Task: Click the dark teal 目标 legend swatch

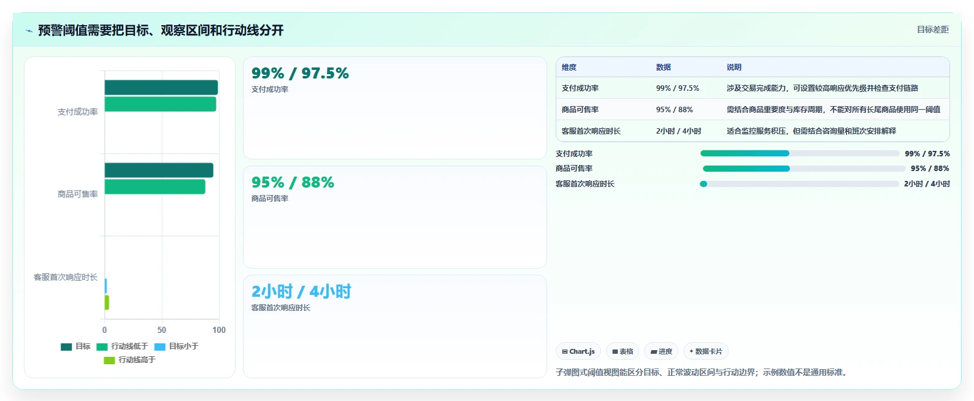Action: (66, 346)
